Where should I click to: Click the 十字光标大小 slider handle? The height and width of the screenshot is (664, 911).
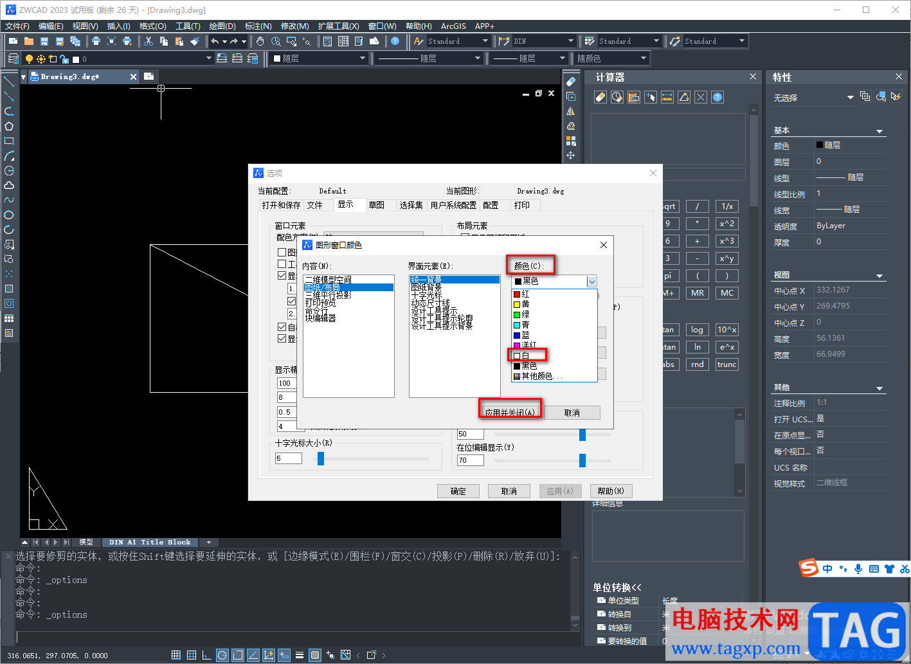click(321, 458)
